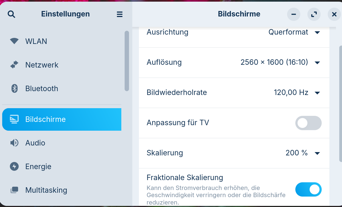Image resolution: width=342 pixels, height=207 pixels.
Task: Enable the Anpassung für TV switch
Action: coord(308,123)
